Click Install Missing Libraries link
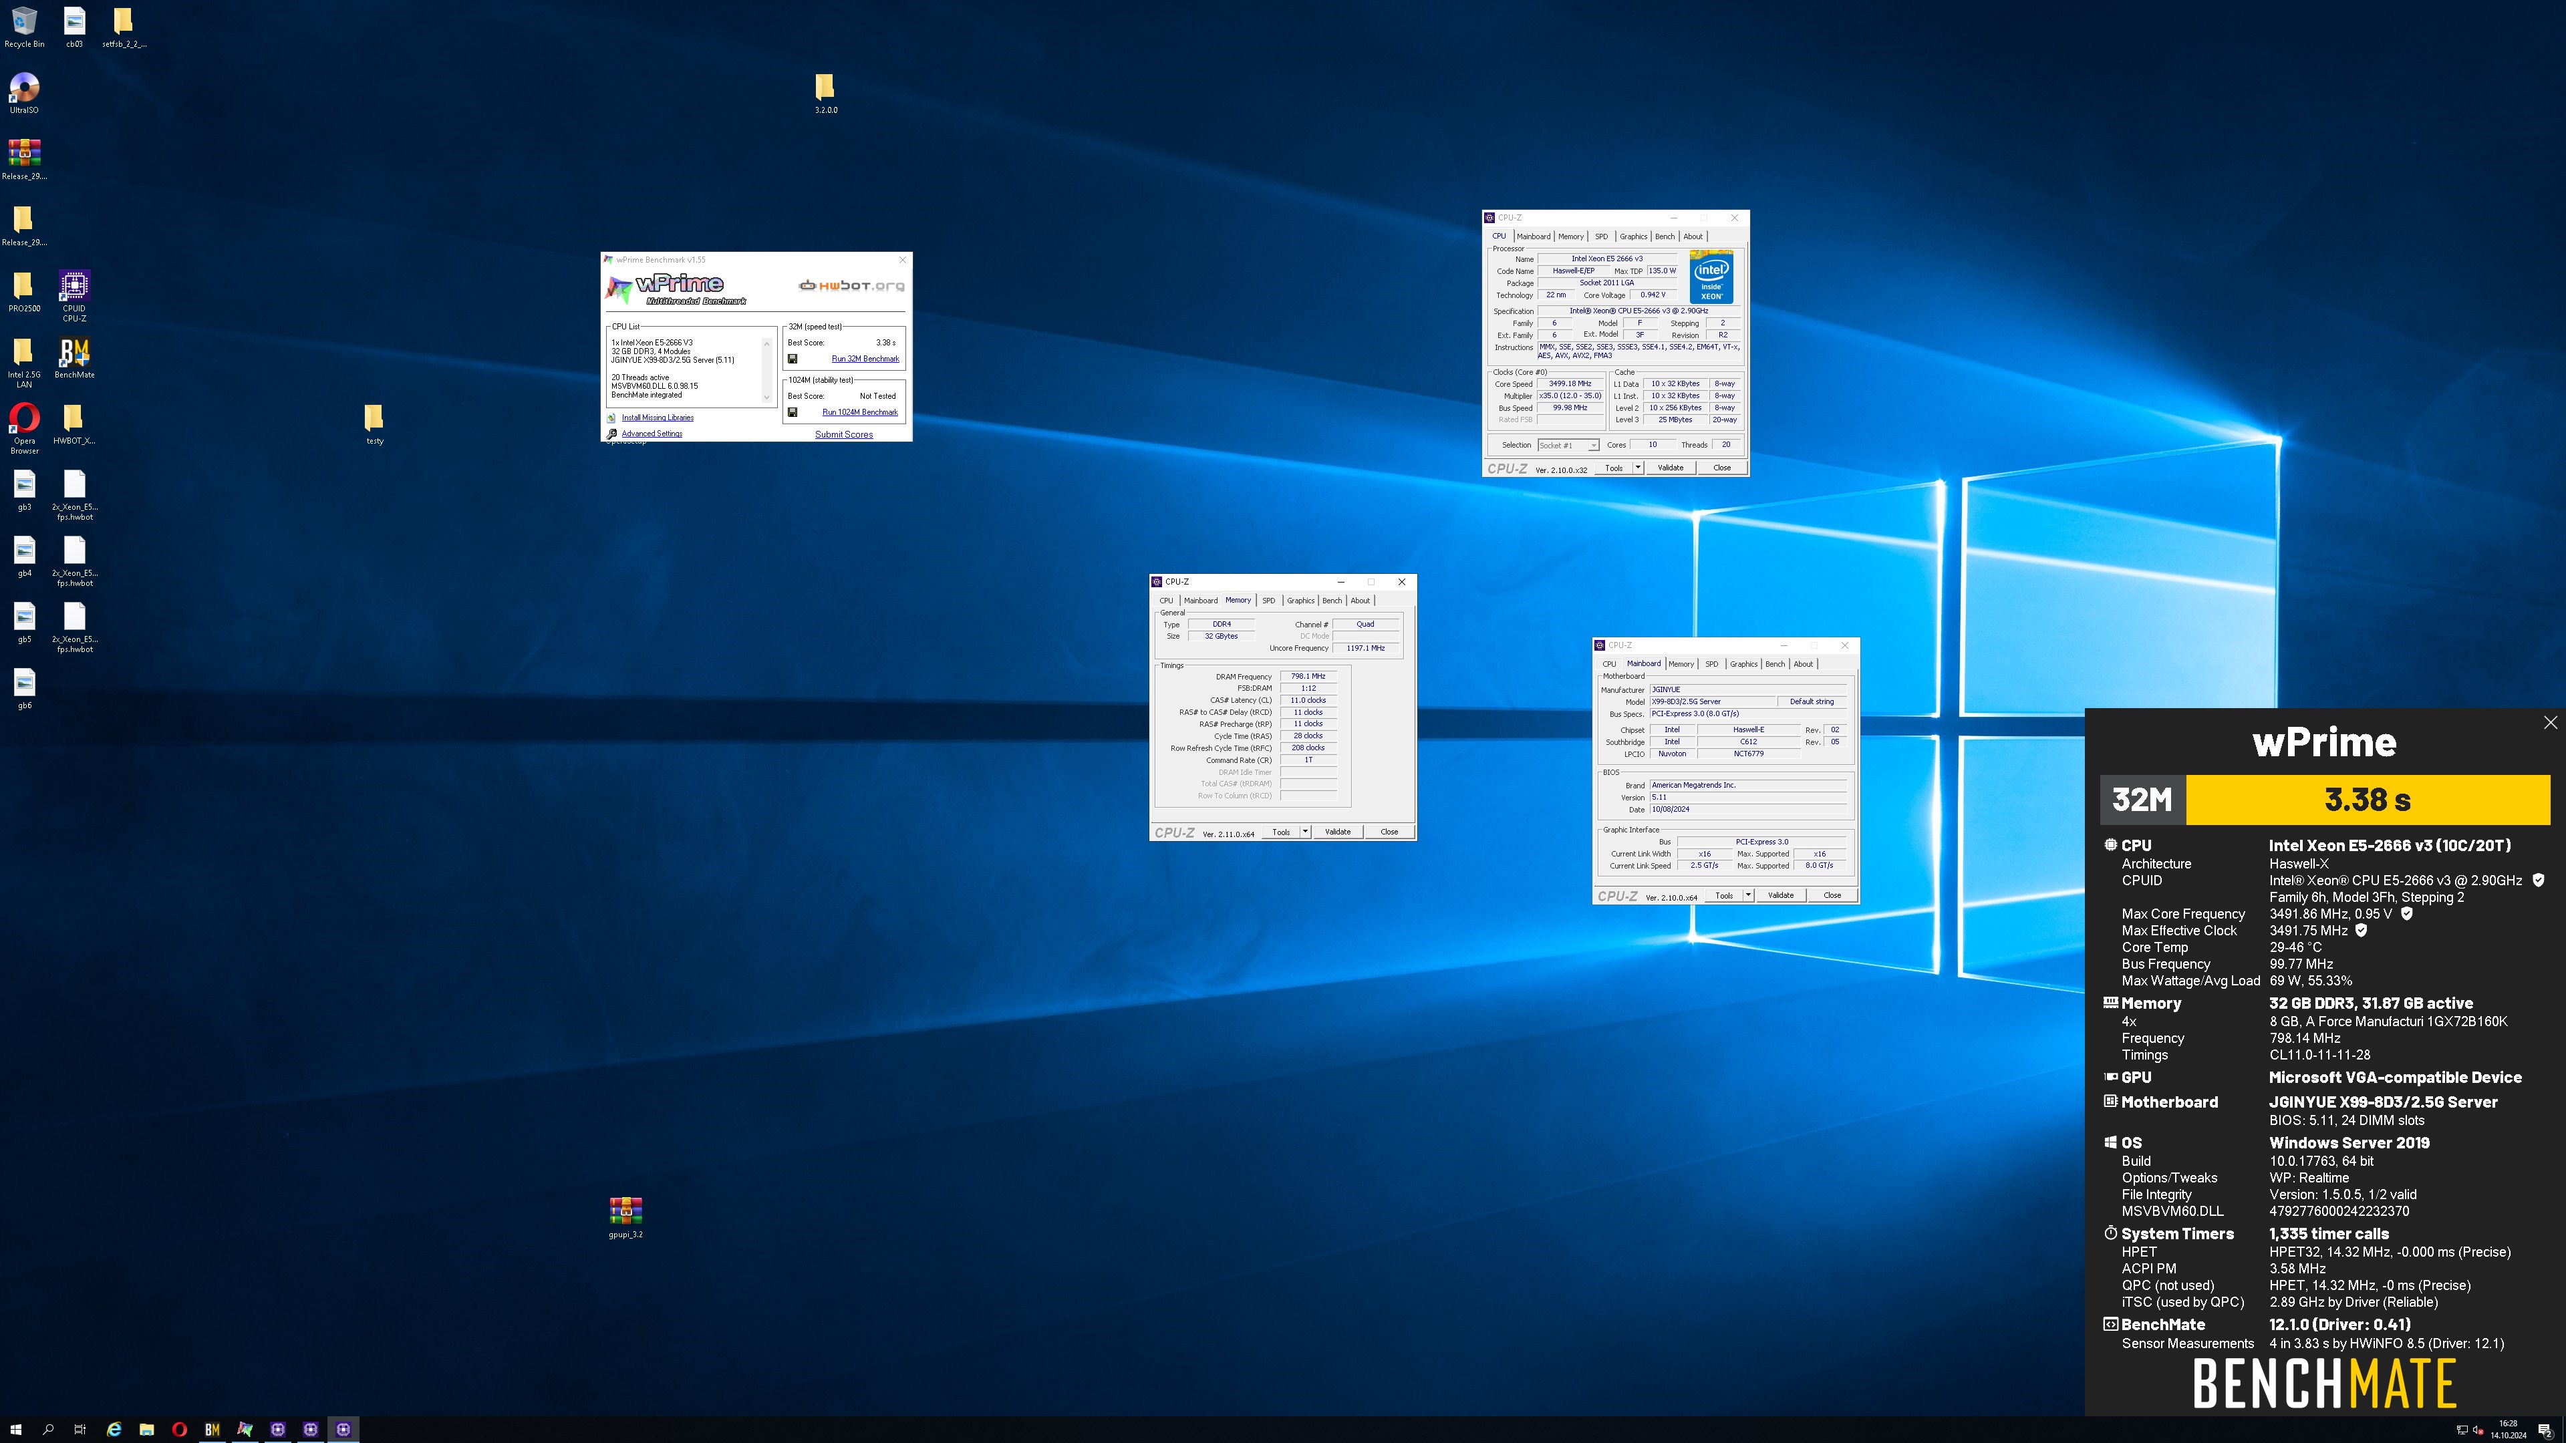Image resolution: width=2566 pixels, height=1443 pixels. 658,418
